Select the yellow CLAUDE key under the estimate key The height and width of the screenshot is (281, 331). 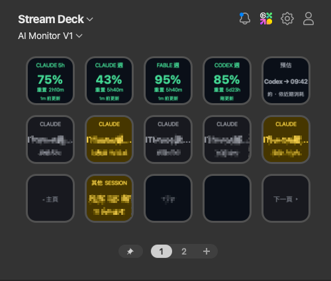click(x=286, y=140)
